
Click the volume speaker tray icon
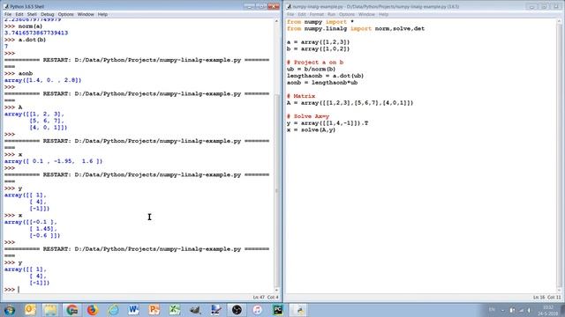pyautogui.click(x=530, y=310)
